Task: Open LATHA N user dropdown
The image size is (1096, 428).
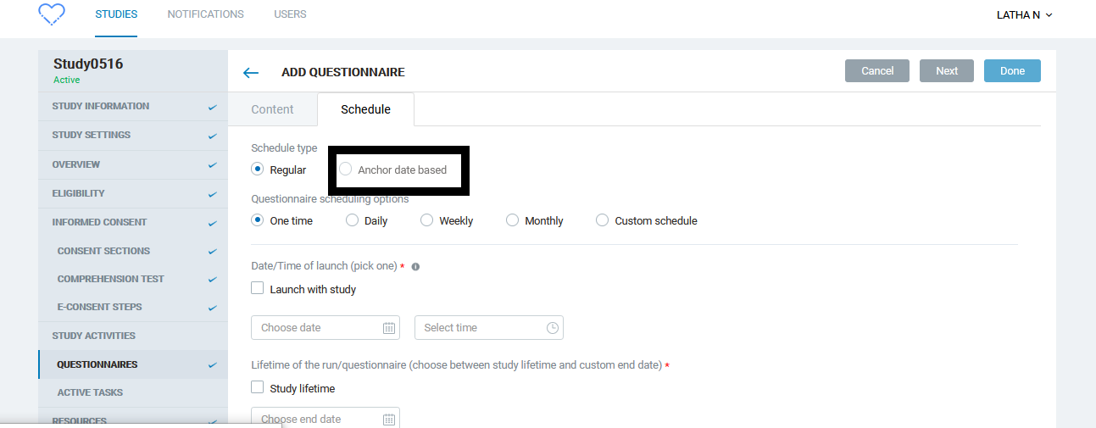Action: pos(1024,14)
